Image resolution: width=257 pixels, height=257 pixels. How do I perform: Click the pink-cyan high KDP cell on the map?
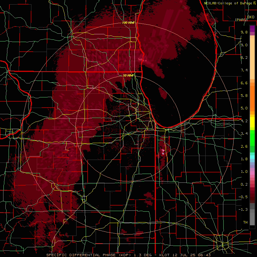point(163,152)
